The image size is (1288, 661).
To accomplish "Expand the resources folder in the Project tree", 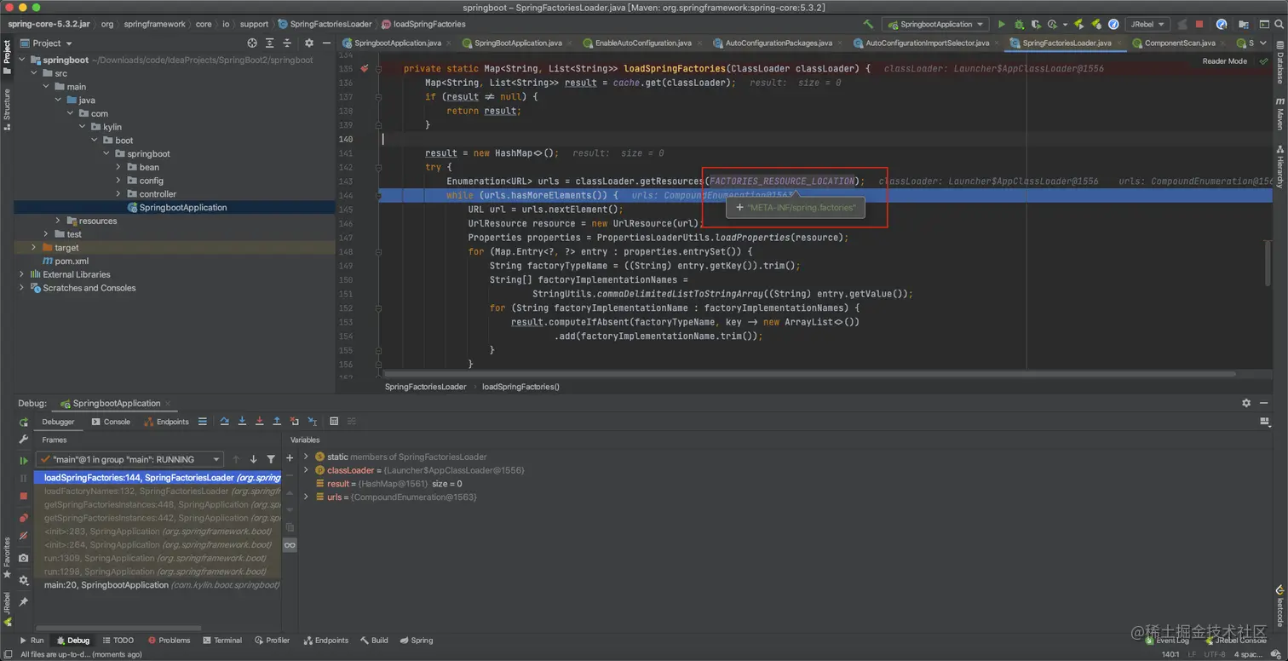I will tap(58, 221).
